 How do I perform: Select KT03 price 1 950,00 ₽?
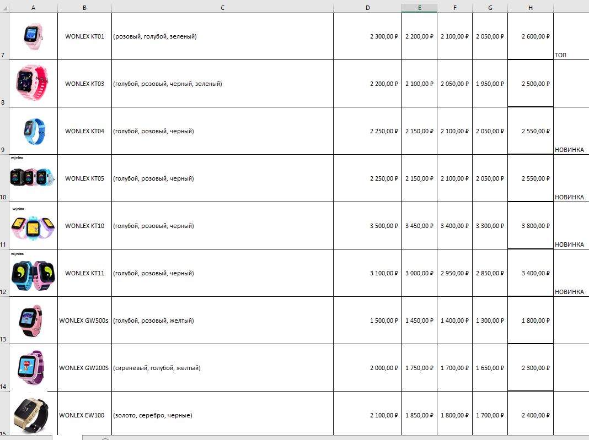(x=490, y=84)
